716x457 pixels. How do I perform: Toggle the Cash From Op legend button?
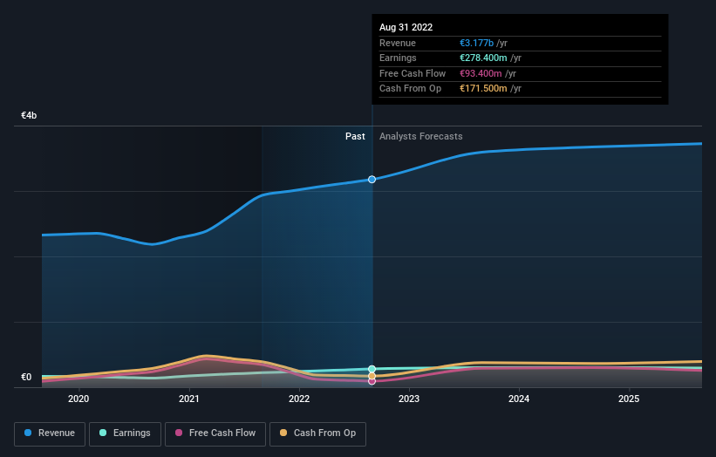(317, 433)
